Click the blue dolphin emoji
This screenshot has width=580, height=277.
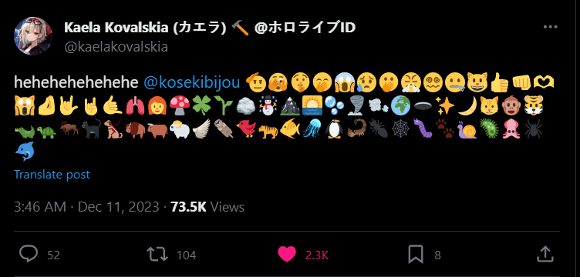[25, 152]
